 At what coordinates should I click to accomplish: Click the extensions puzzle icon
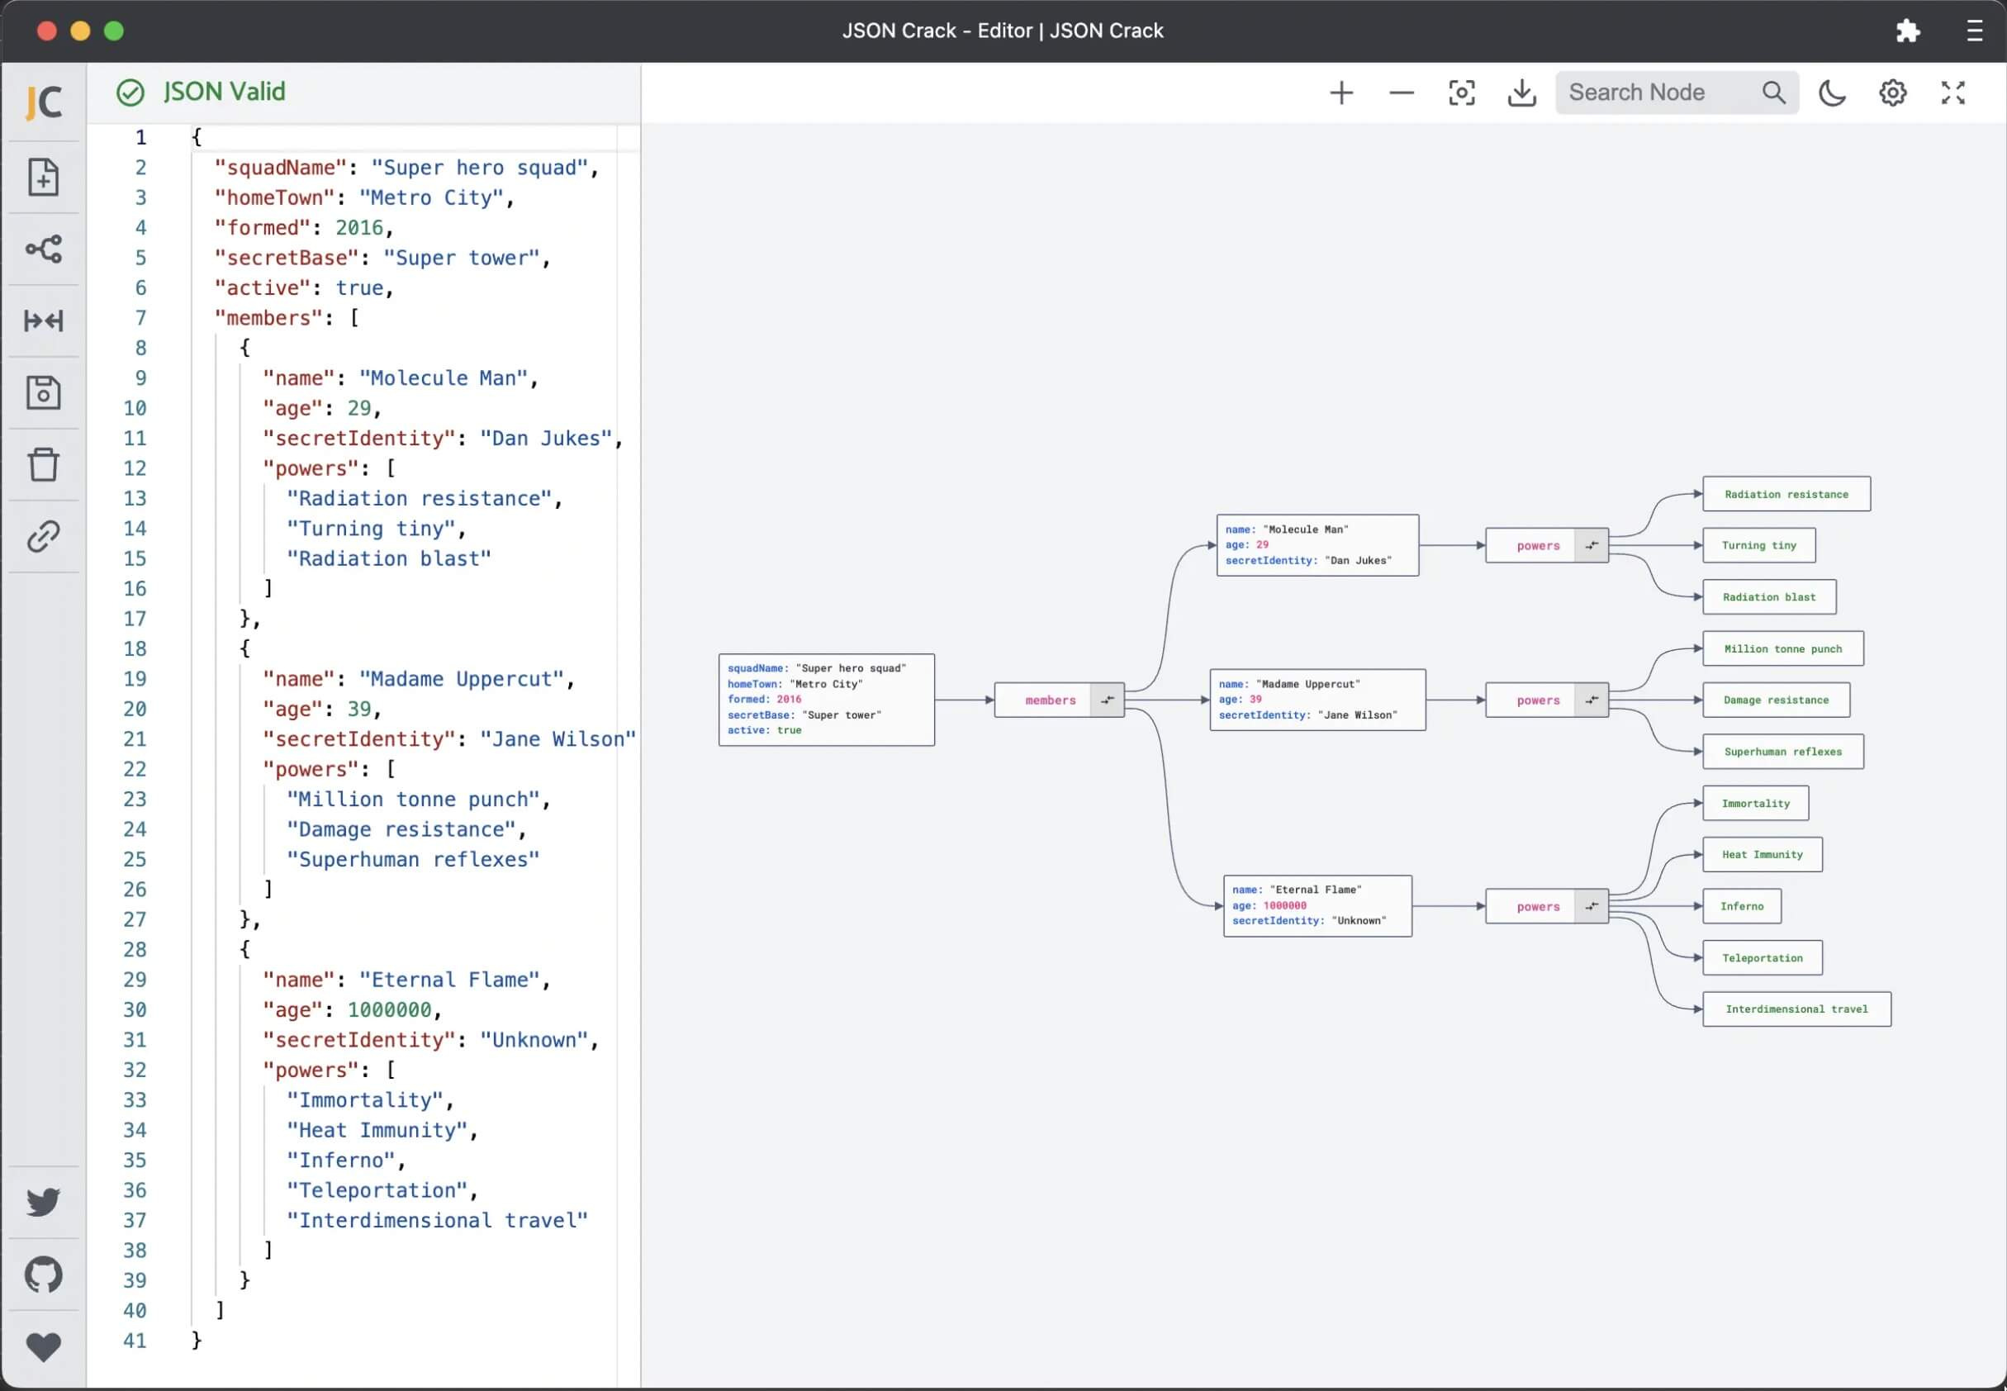pos(1907,31)
